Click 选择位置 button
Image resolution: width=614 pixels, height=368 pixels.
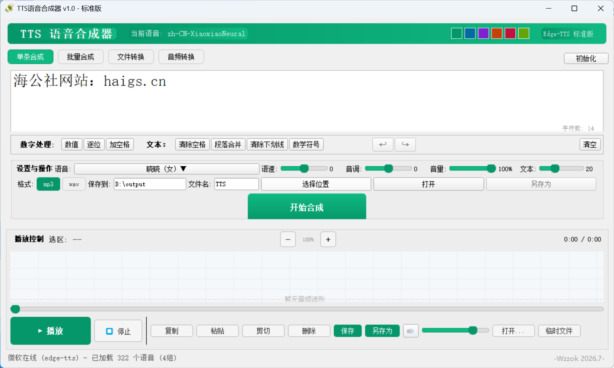pyautogui.click(x=316, y=184)
